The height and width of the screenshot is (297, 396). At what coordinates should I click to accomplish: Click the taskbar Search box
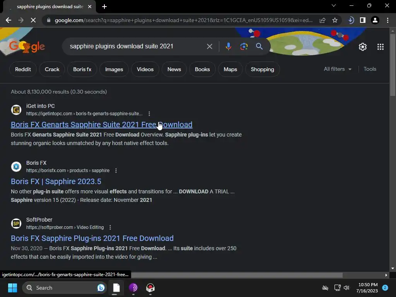click(65, 288)
